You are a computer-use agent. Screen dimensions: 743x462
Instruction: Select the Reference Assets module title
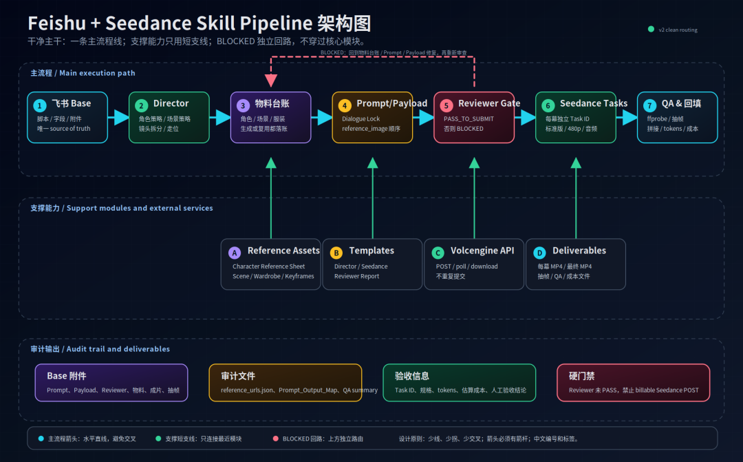point(283,251)
